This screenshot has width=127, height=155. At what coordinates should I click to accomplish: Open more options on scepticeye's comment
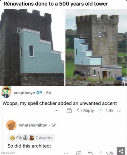[x=57, y=111]
